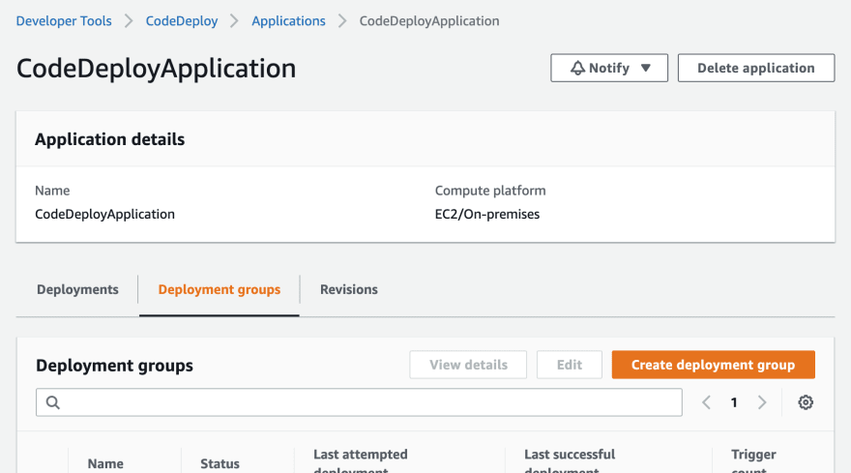Click the View details button
851x473 pixels.
[468, 365]
